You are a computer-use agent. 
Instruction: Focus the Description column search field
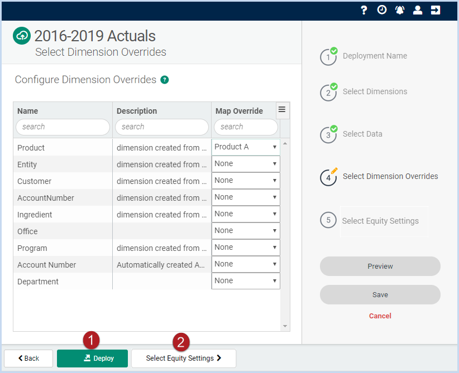(162, 127)
